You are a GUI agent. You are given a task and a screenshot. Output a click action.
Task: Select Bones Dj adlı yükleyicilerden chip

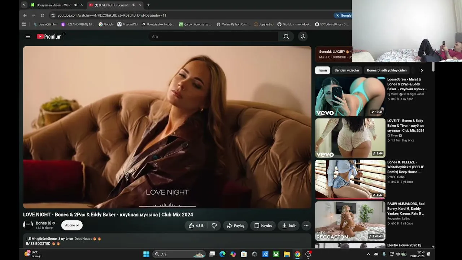click(387, 70)
